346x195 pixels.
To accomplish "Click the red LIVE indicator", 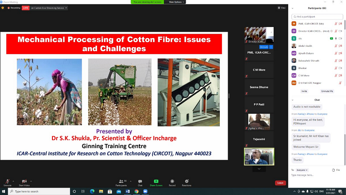I will point(25,8).
